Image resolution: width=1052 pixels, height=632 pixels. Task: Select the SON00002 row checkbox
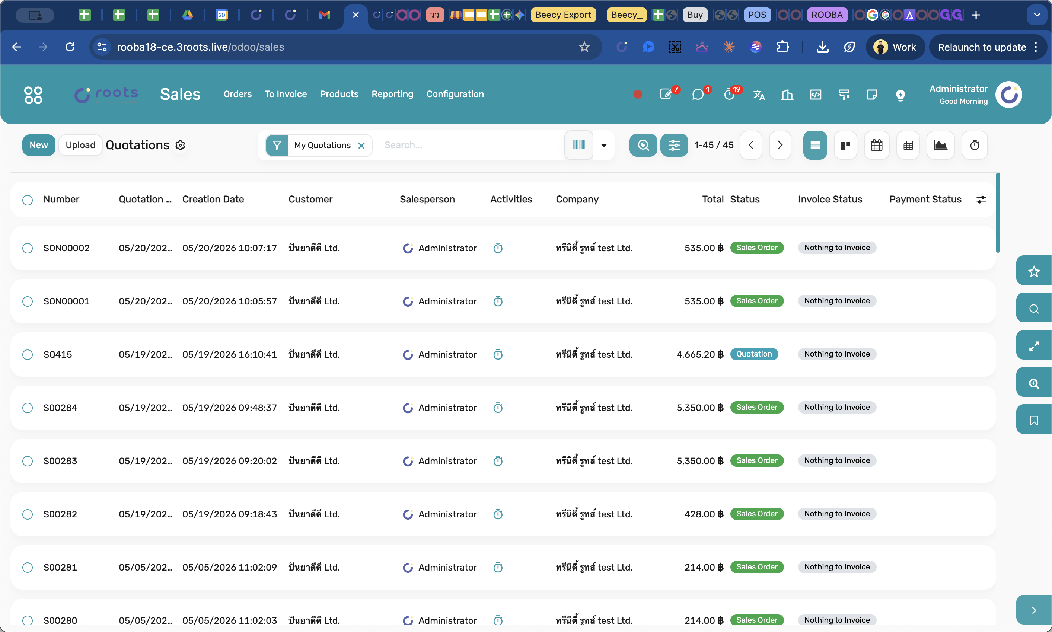(x=27, y=248)
